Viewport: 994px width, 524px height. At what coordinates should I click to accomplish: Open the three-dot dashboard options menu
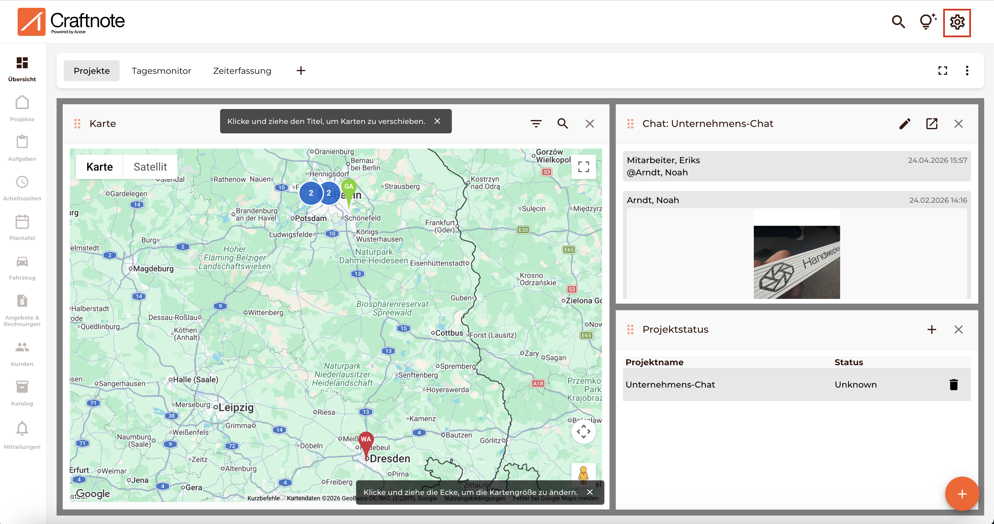pos(967,70)
